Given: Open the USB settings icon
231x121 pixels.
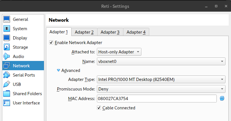Looking at the screenshot, I should (x=7, y=84).
